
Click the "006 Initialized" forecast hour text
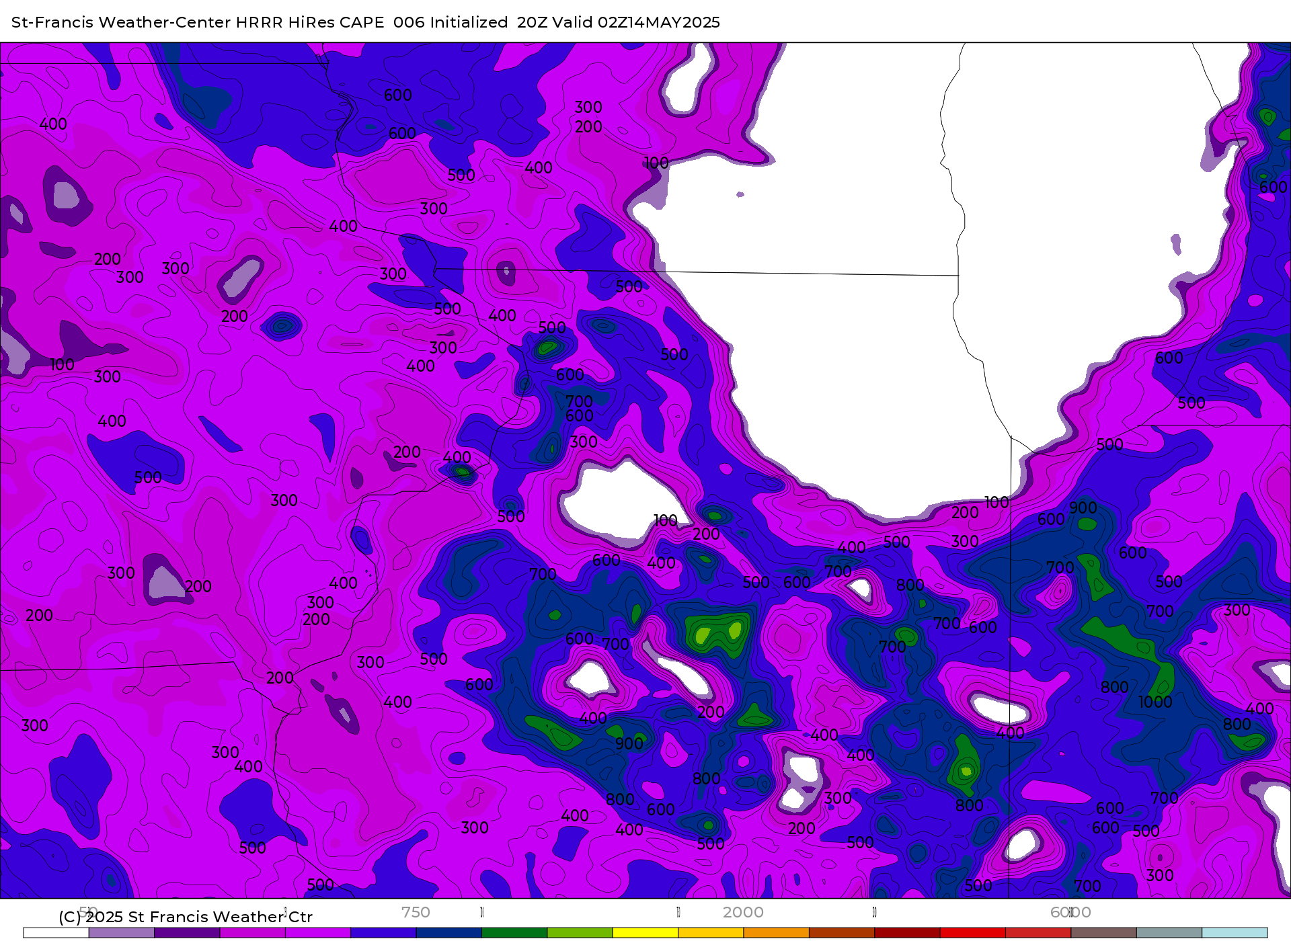pos(451,22)
